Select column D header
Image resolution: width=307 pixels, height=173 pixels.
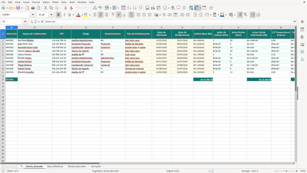(86, 27)
